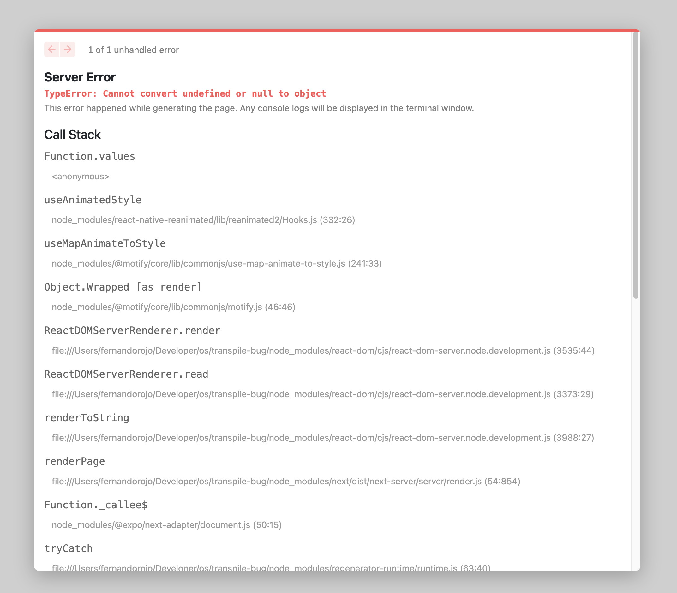The height and width of the screenshot is (593, 677).
Task: Click the react-dom-server.node.development.js path
Action: pyautogui.click(x=323, y=351)
